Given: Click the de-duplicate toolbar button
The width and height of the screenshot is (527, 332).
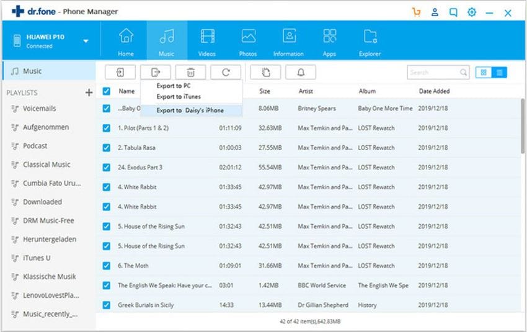Looking at the screenshot, I should 265,73.
